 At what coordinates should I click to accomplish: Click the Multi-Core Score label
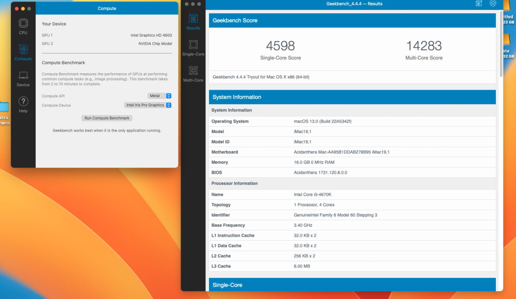coord(424,58)
